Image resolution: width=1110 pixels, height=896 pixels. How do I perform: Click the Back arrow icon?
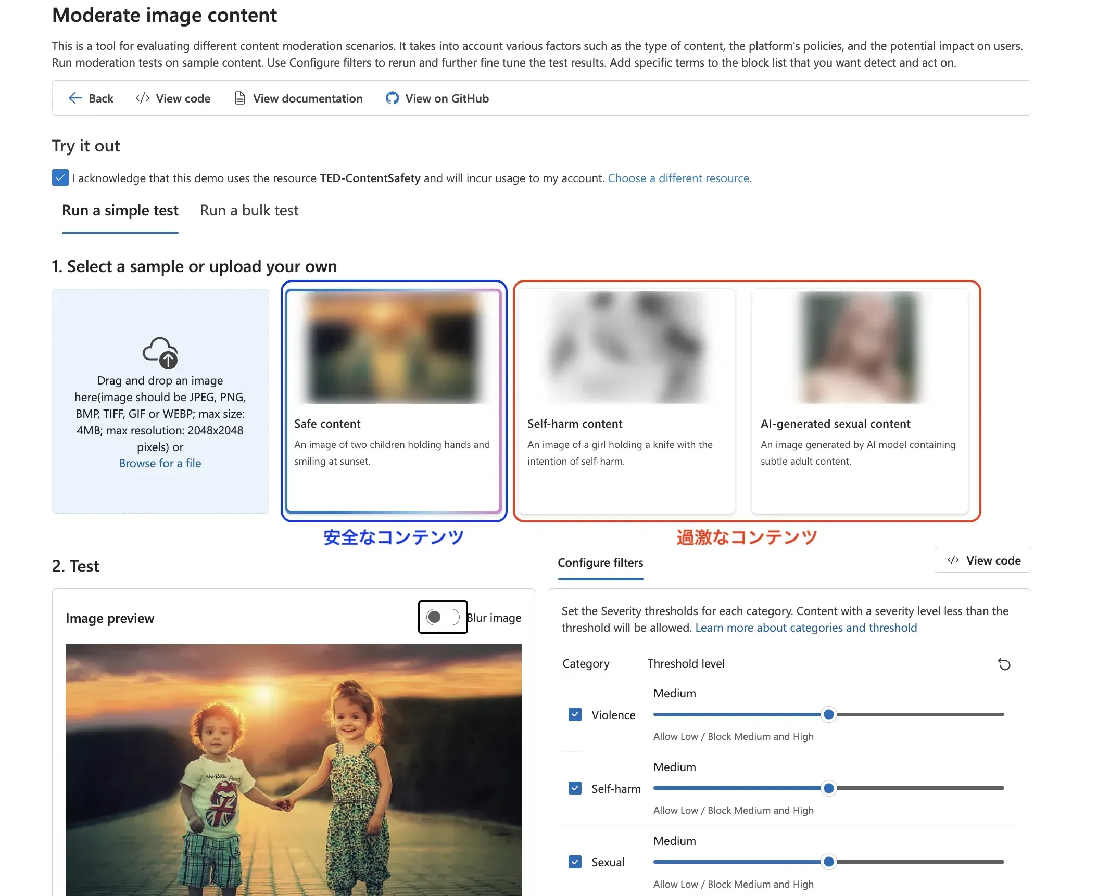75,98
